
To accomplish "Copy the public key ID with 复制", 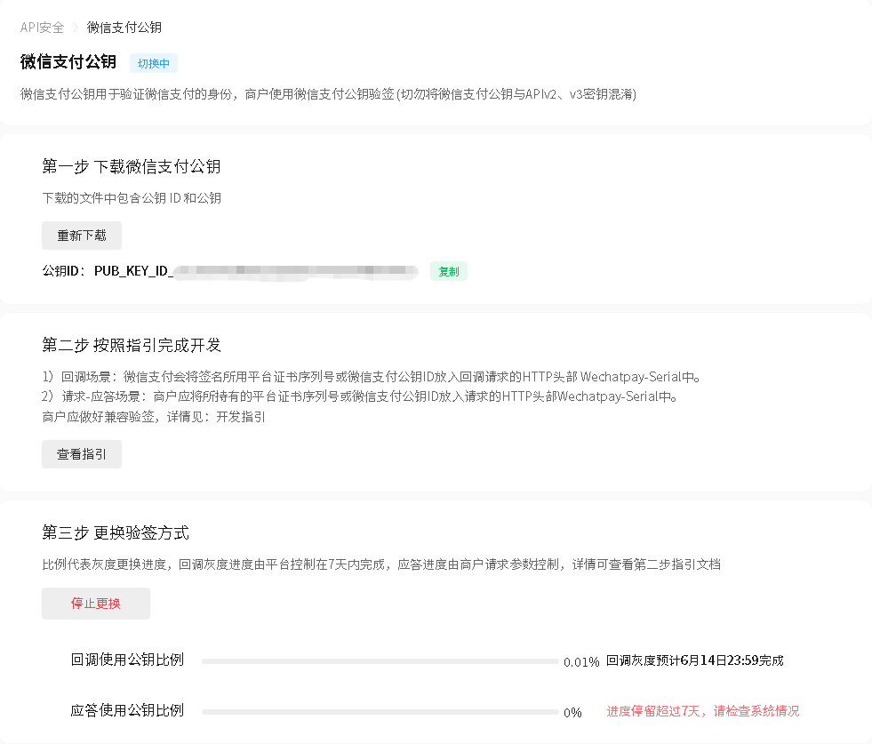I will [x=449, y=271].
